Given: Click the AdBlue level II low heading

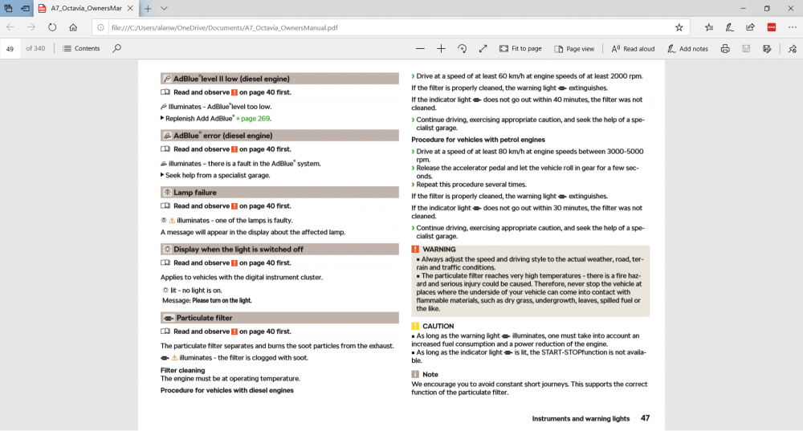Looking at the screenshot, I should [279, 79].
